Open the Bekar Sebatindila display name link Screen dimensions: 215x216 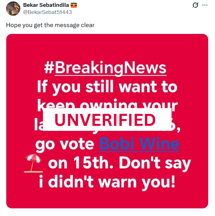coord(46,5)
